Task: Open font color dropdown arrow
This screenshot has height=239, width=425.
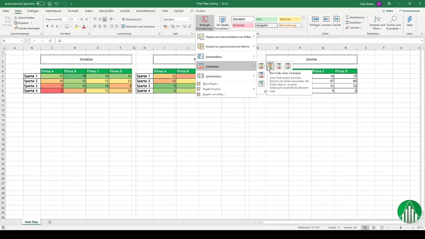Action: (88, 26)
